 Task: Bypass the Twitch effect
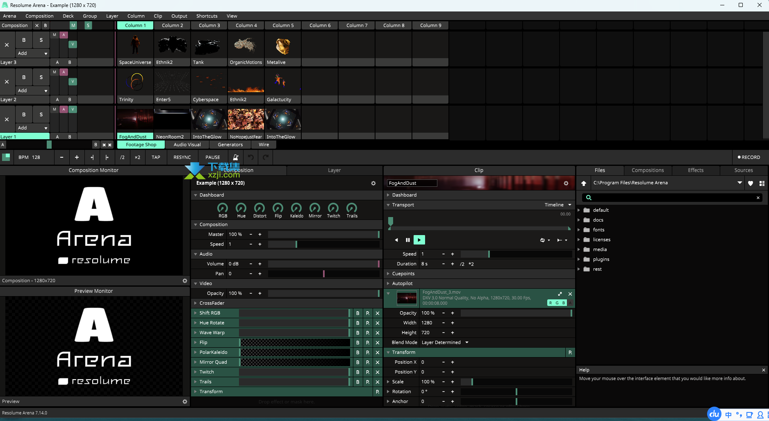click(x=358, y=372)
